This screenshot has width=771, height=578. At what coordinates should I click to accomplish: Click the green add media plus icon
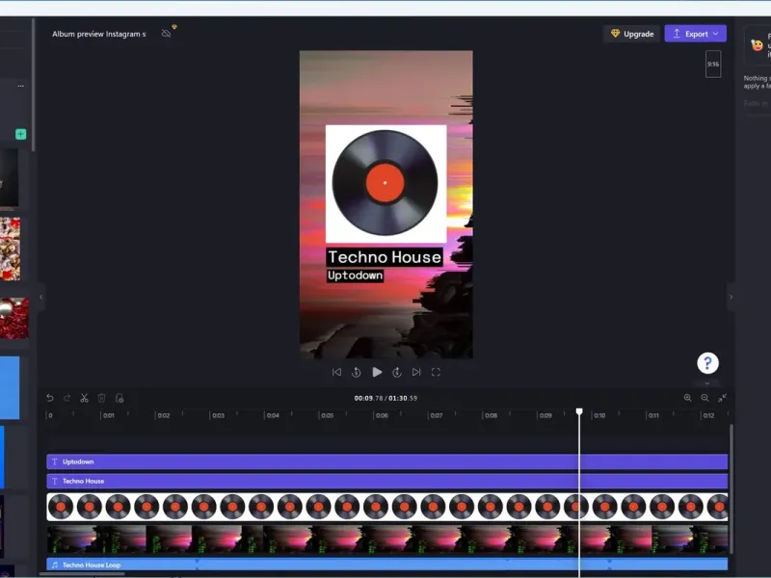[20, 134]
